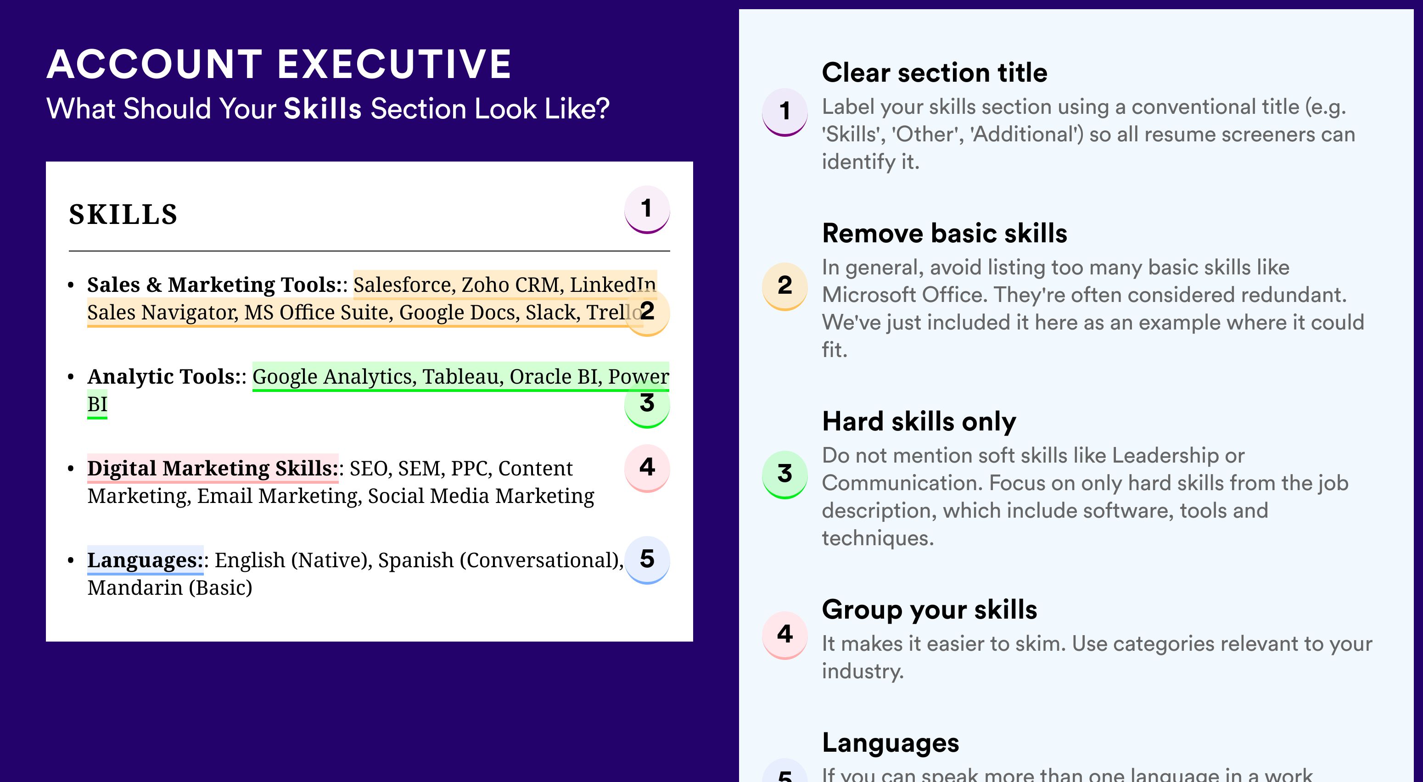Click the SKILLS section heading

(x=123, y=215)
